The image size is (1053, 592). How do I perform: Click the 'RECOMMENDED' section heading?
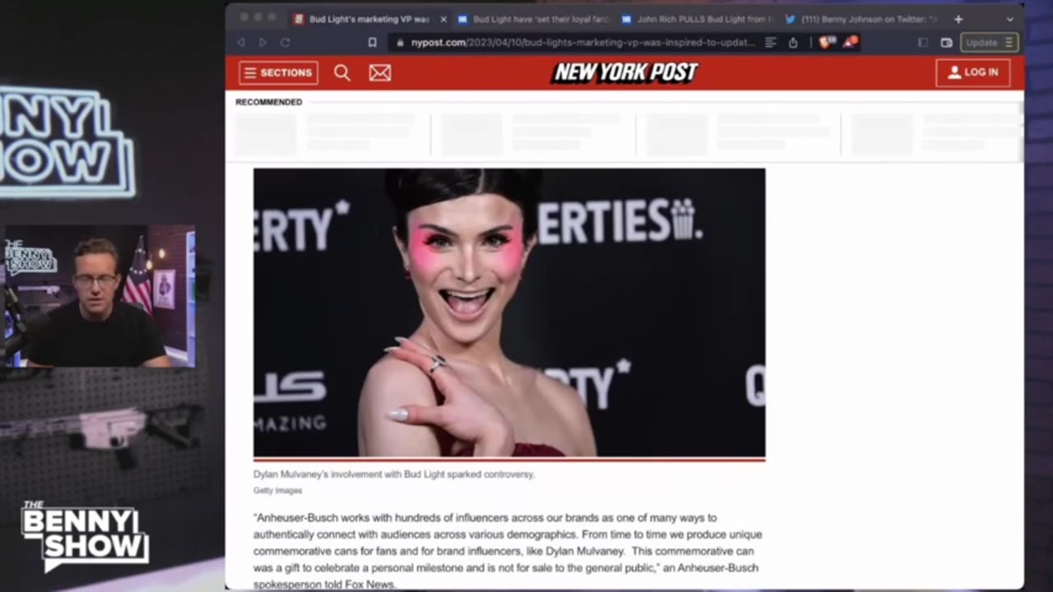269,102
